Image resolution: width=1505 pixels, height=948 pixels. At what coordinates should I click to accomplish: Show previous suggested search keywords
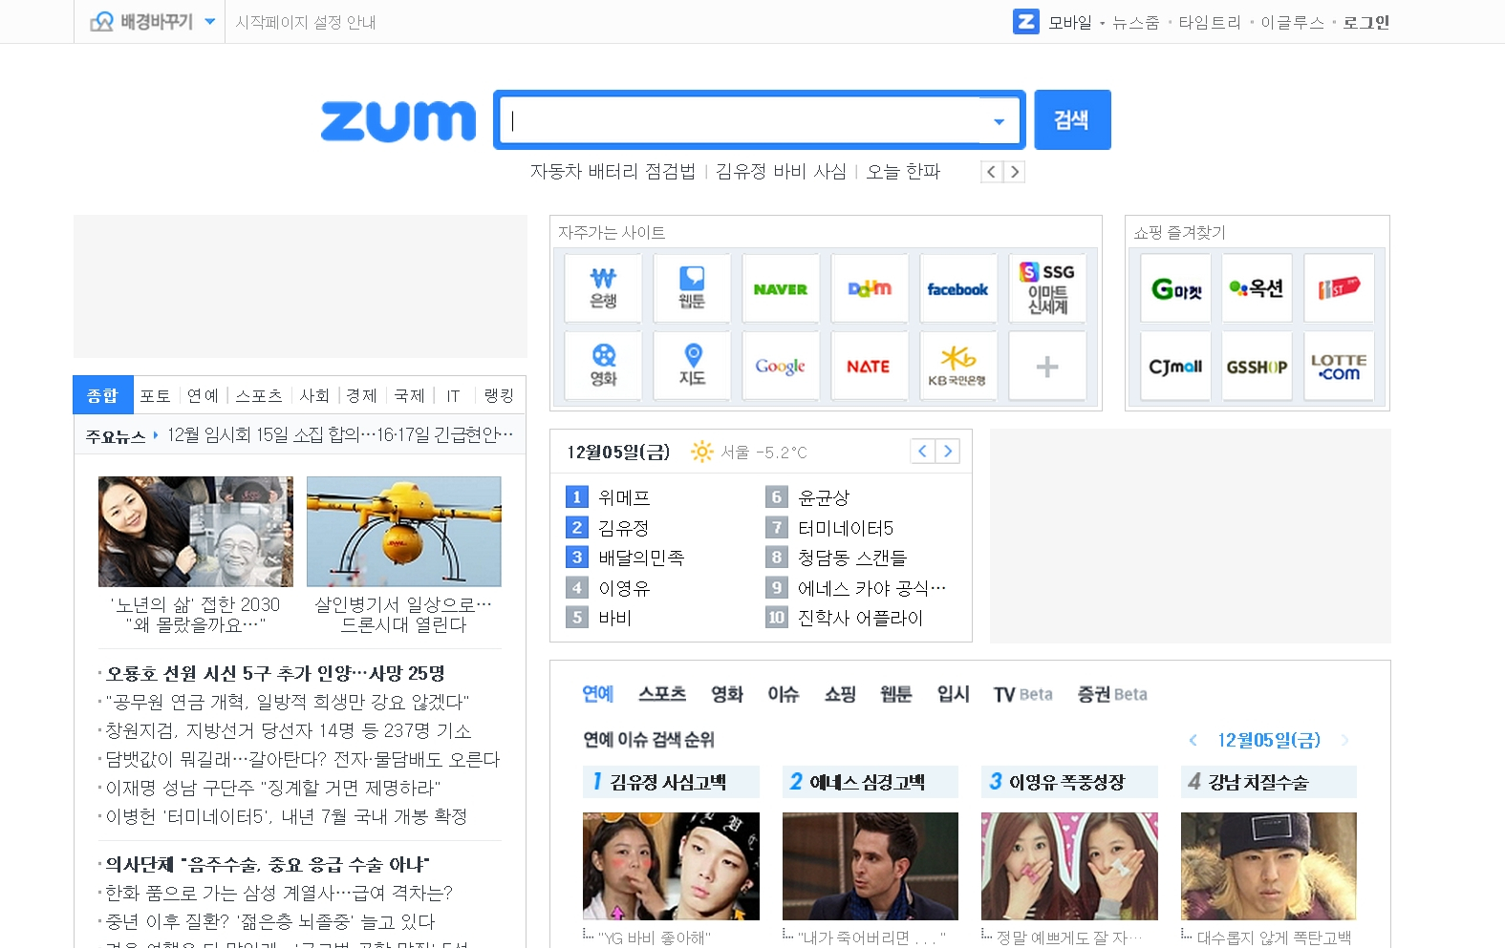pyautogui.click(x=992, y=172)
